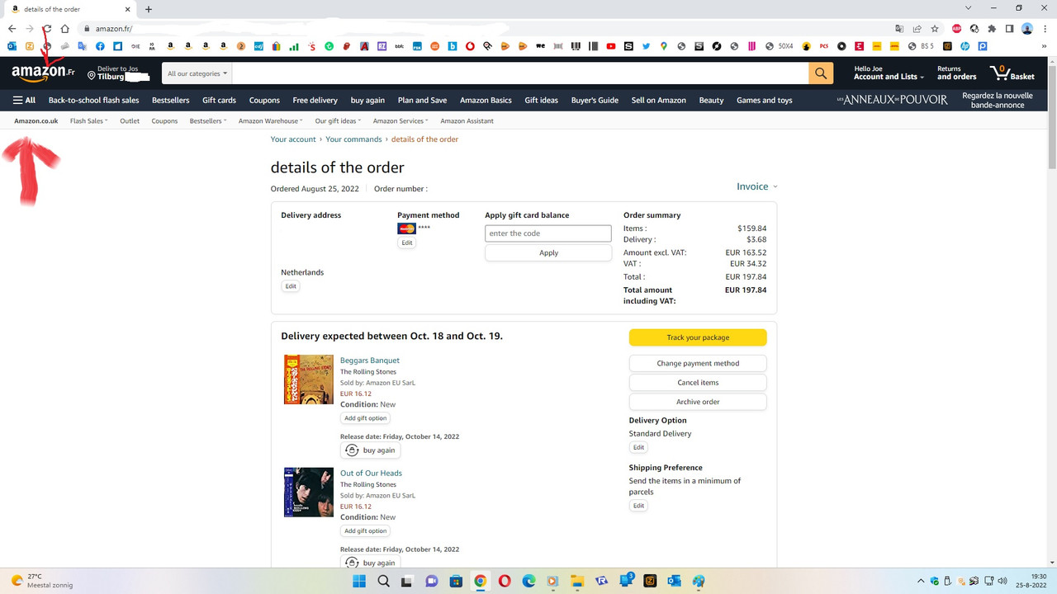
Task: Open Plan and Save
Action: (x=422, y=100)
